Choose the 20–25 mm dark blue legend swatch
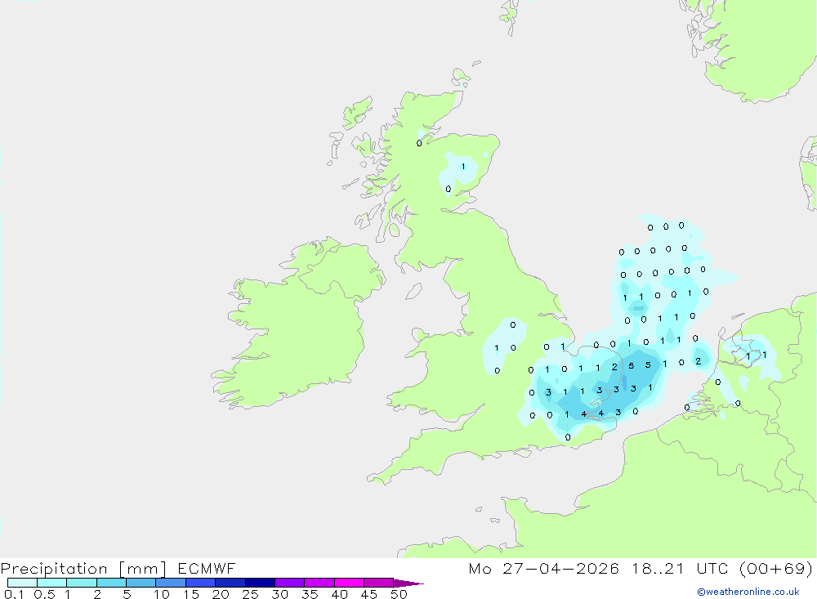 (x=230, y=583)
